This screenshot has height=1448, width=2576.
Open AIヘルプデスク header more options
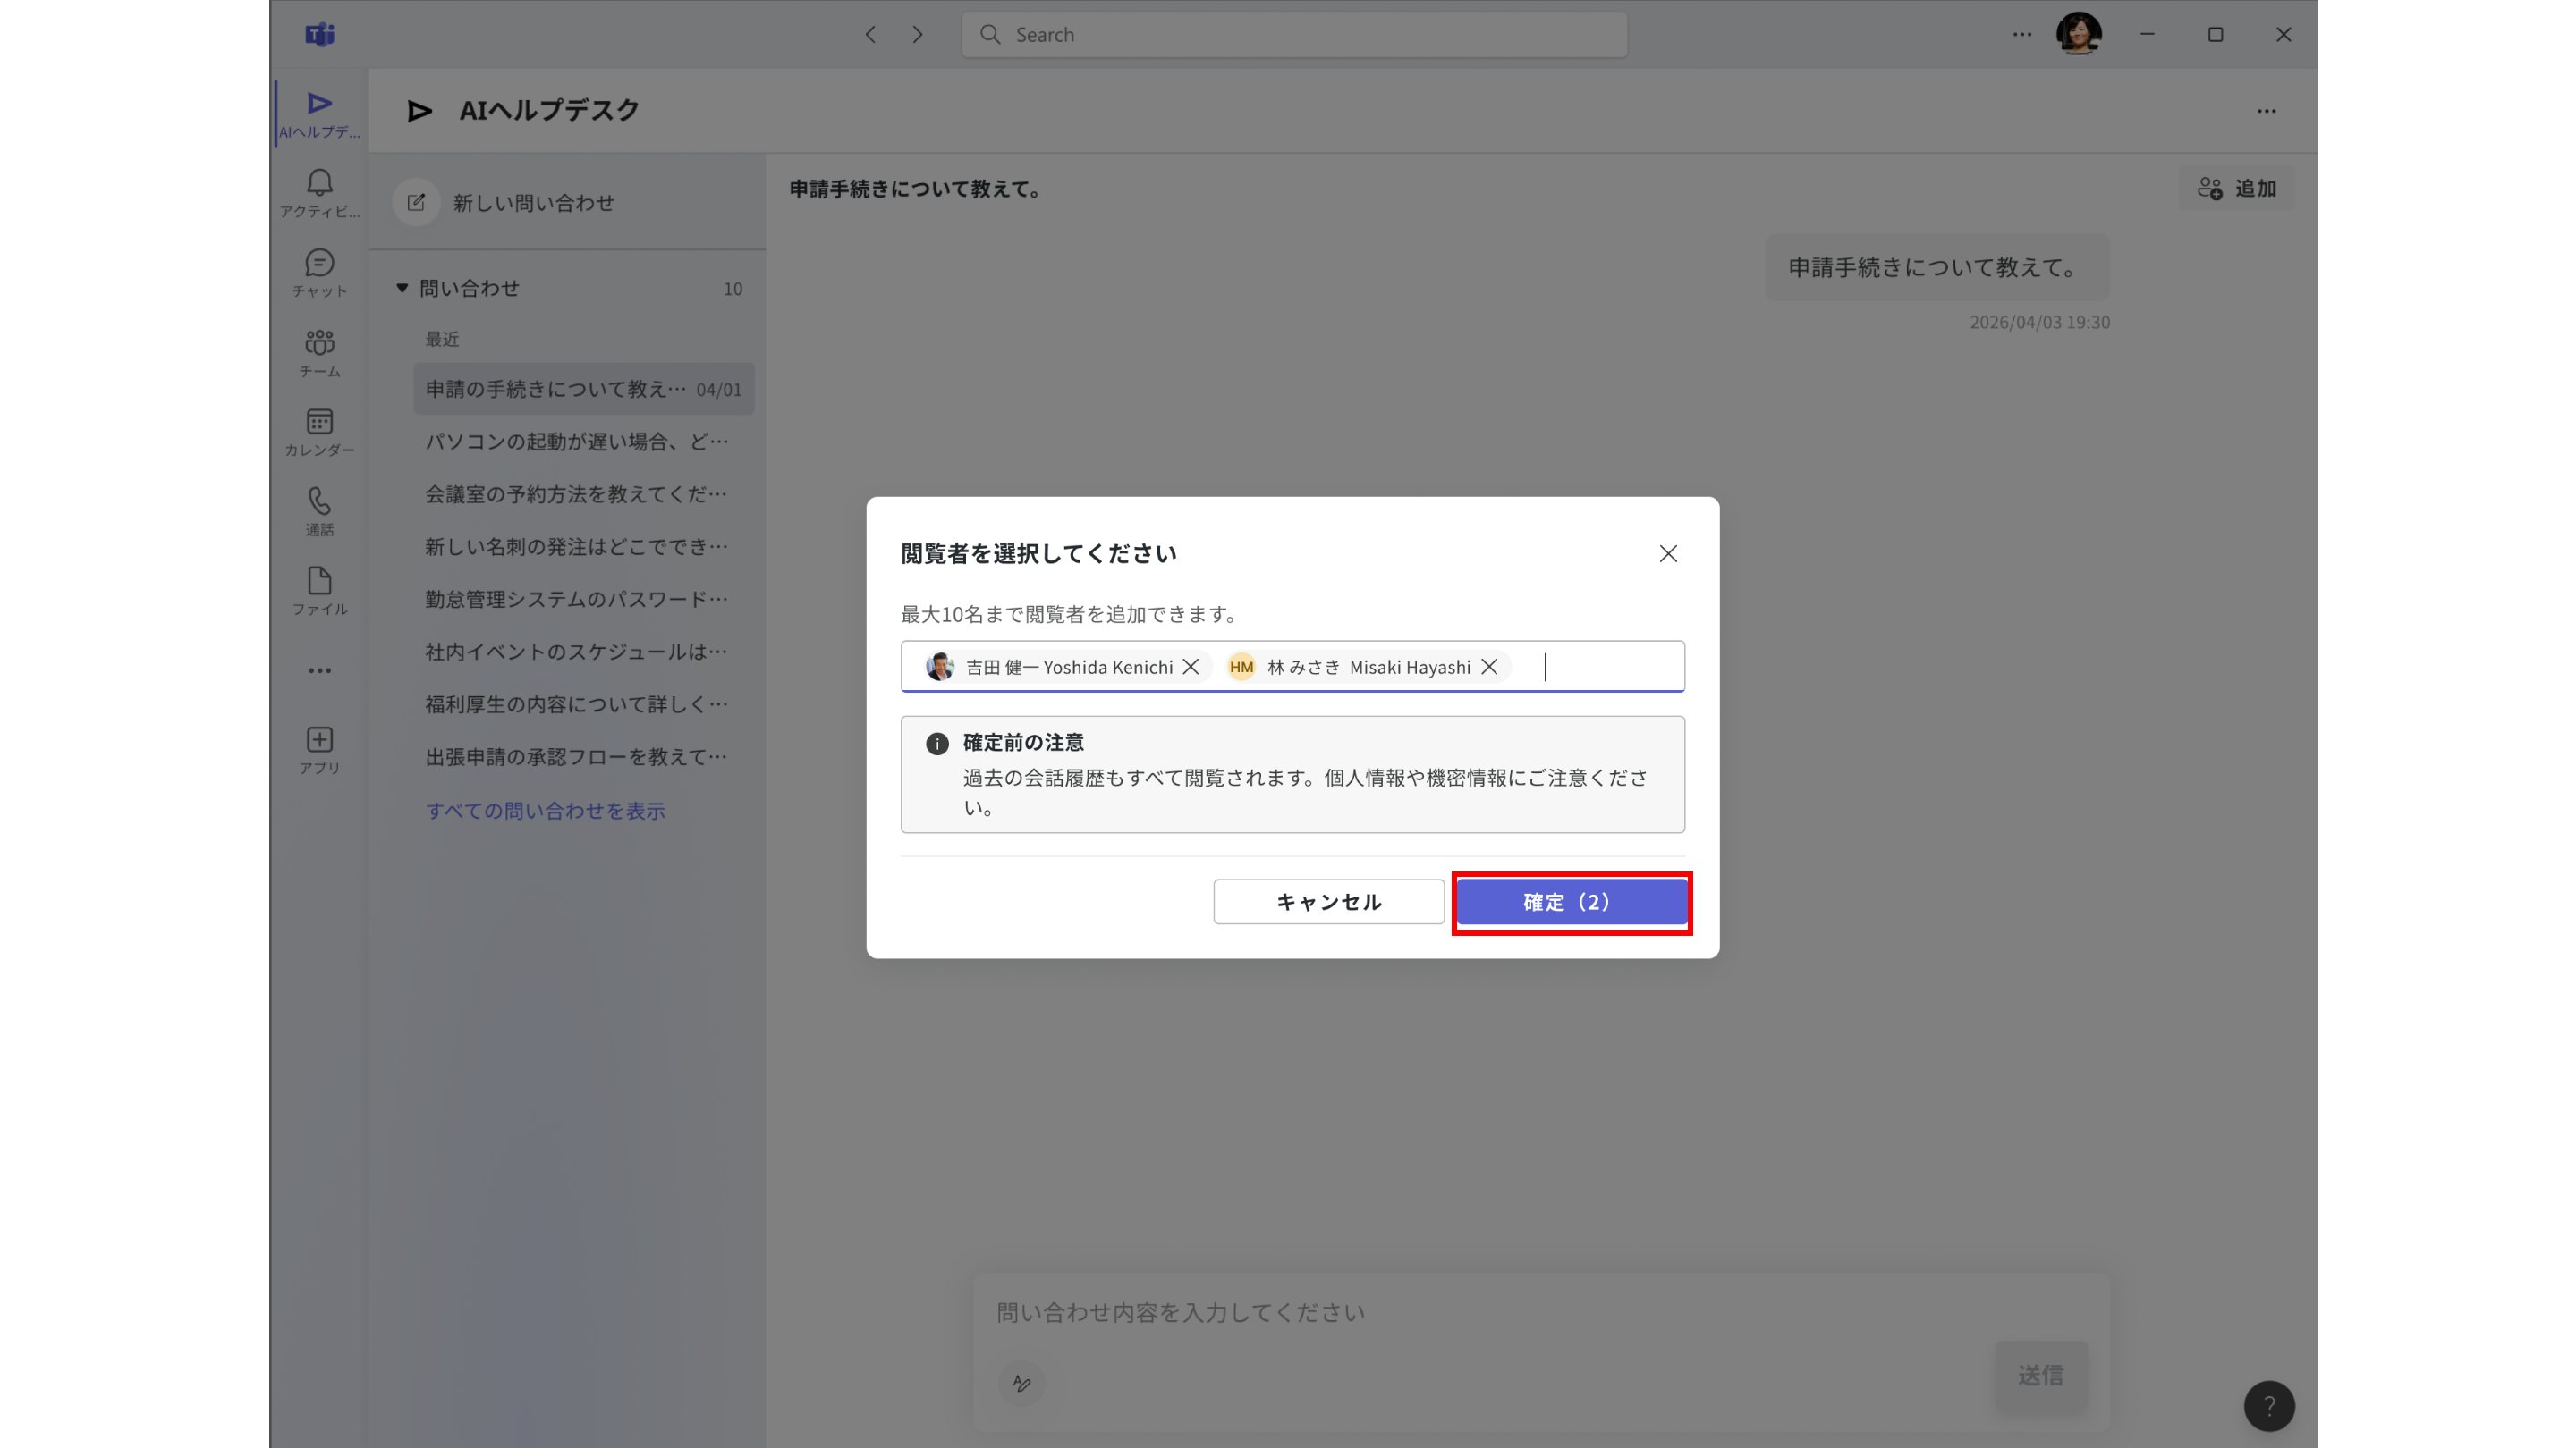point(2266,111)
